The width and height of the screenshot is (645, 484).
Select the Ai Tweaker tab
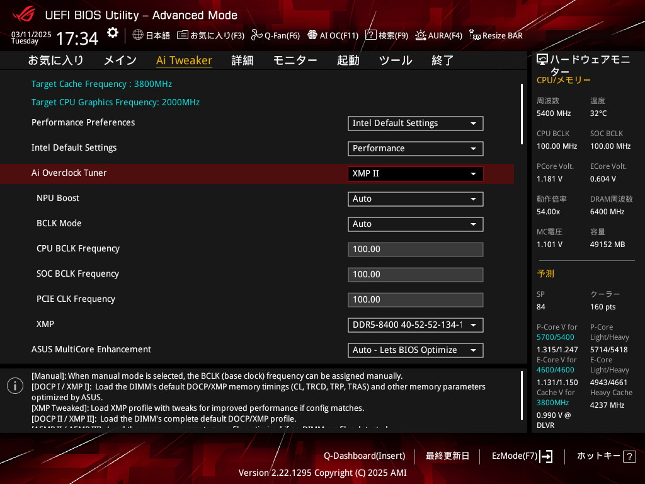point(184,60)
